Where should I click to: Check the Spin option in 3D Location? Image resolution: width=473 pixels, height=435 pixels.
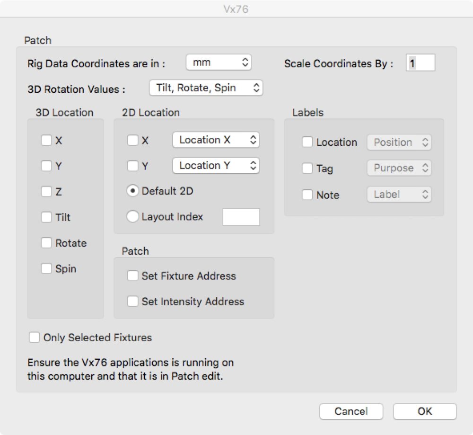(46, 268)
